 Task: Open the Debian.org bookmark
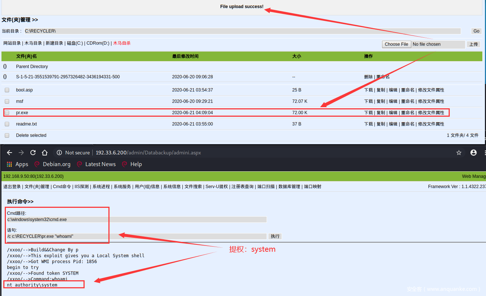click(52, 164)
